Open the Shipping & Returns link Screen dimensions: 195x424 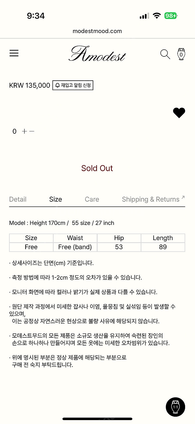pos(151,199)
